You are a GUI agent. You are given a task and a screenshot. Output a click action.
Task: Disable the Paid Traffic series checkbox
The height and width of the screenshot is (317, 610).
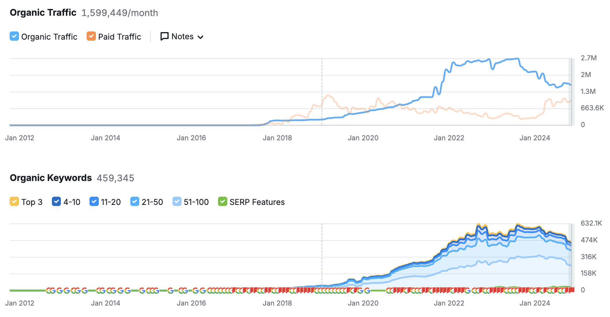click(x=91, y=36)
